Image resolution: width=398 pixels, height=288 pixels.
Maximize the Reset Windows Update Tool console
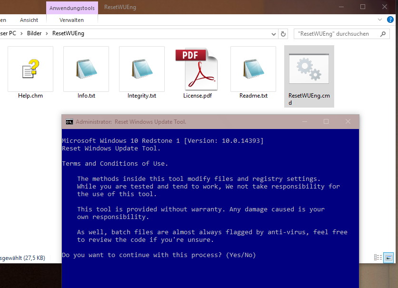pos(326,121)
